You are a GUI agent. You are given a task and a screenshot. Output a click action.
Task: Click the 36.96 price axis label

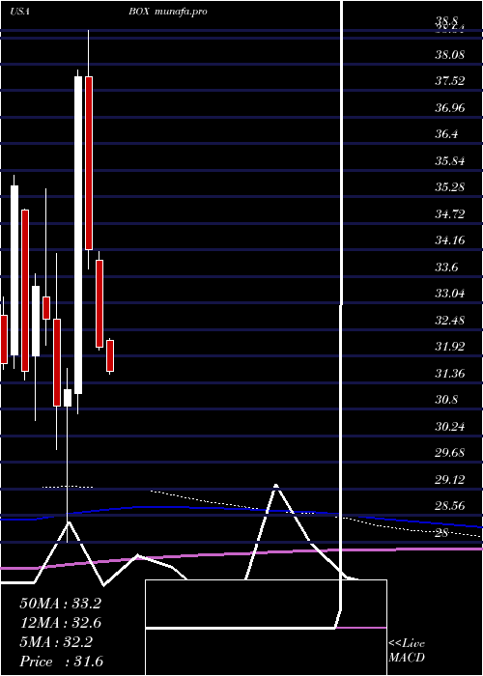(x=450, y=108)
